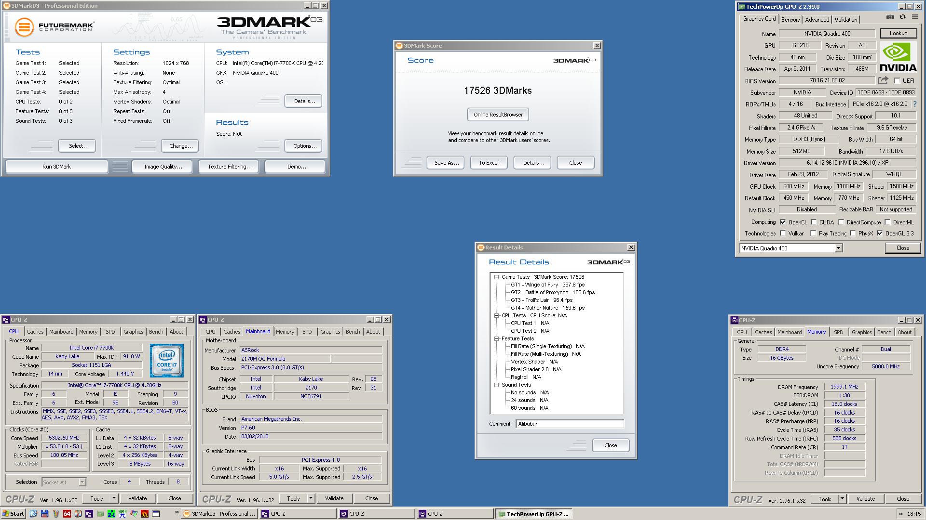This screenshot has width=926, height=520.
Task: Click the Online ResultBrowser button
Action: pos(498,115)
